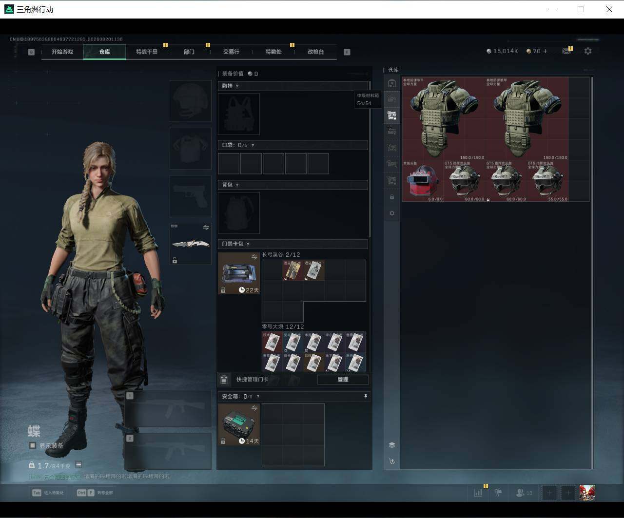
Task: Click the empty helmet equipment slot
Action: (191, 101)
